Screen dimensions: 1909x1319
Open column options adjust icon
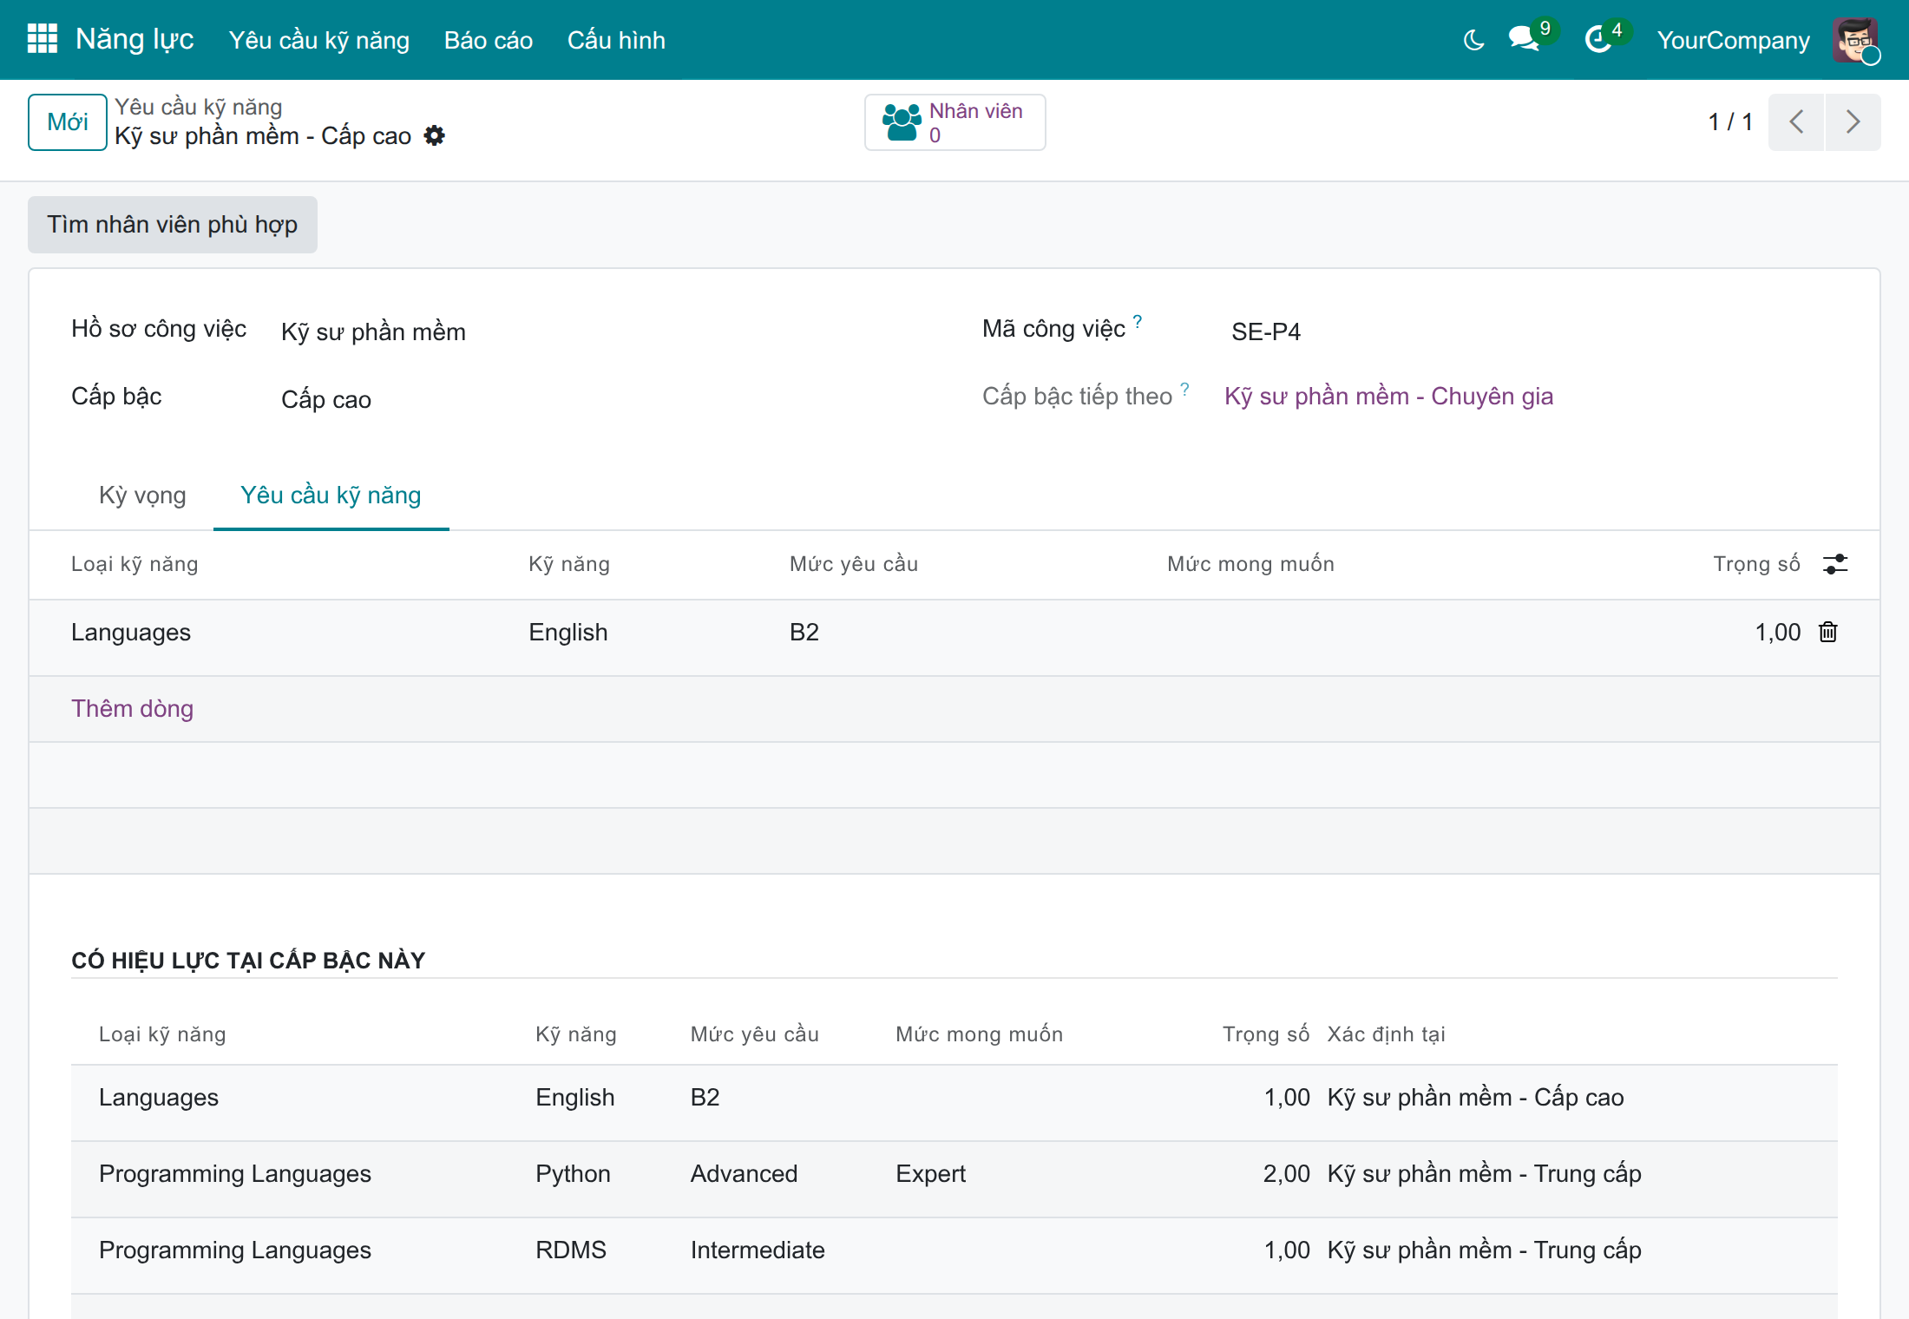click(x=1835, y=564)
